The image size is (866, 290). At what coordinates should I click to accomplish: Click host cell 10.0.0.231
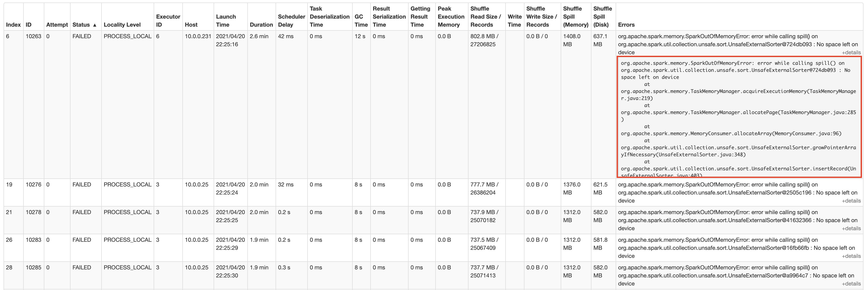coord(198,36)
